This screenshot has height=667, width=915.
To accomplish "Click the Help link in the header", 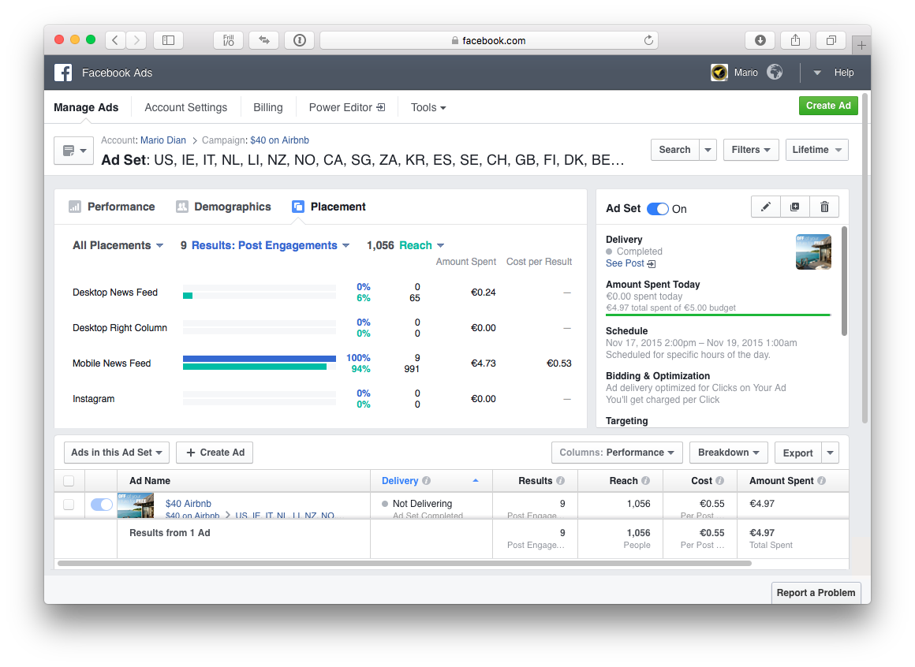I will pos(844,73).
